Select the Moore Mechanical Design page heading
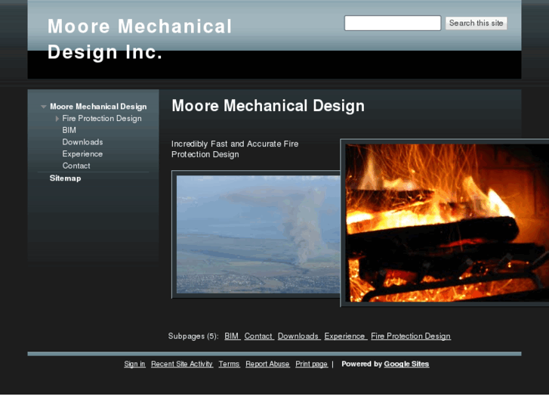This screenshot has width=549, height=412. tap(268, 106)
